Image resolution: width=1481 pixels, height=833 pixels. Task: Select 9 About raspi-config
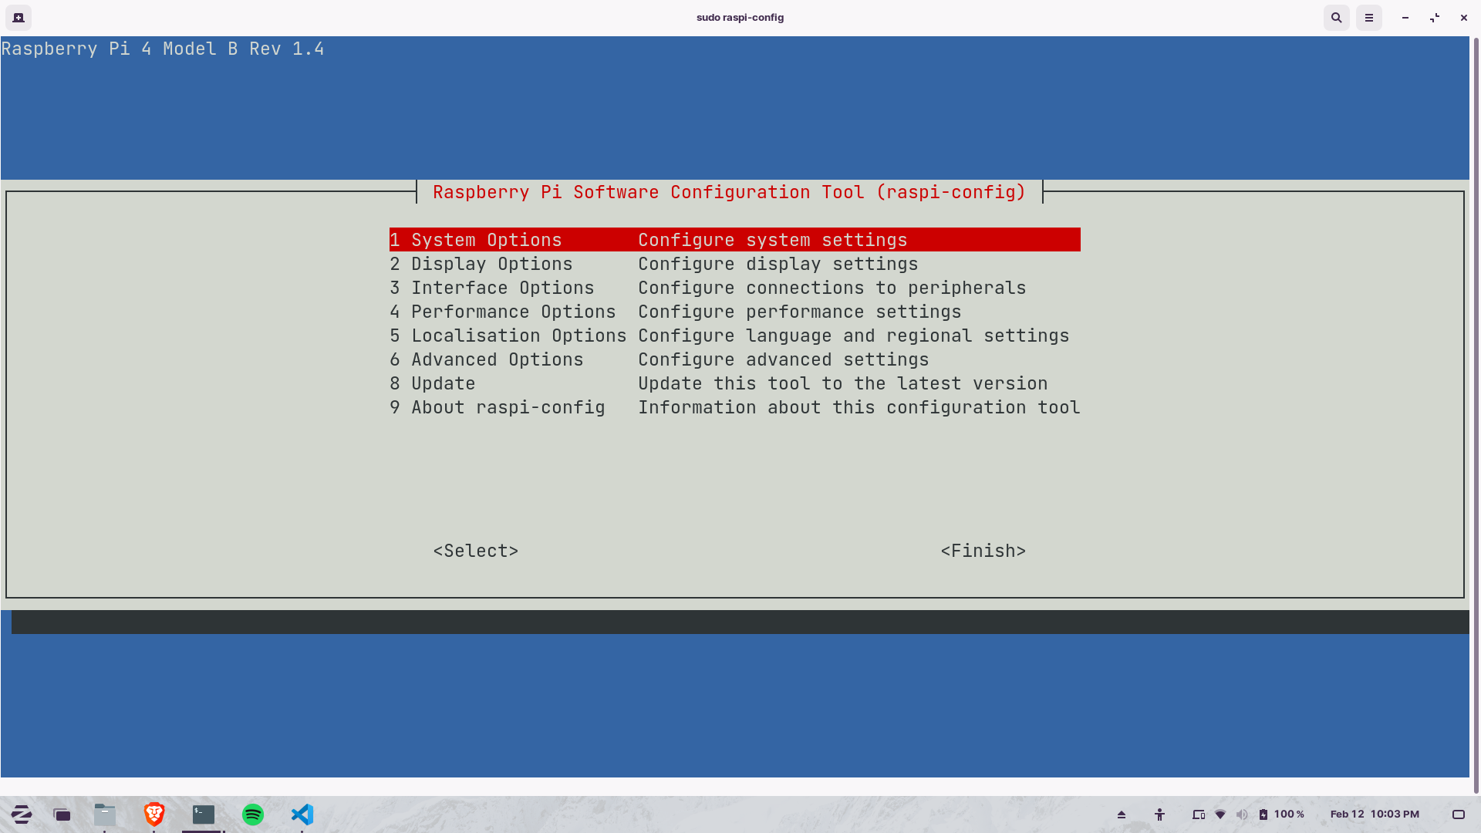point(734,407)
